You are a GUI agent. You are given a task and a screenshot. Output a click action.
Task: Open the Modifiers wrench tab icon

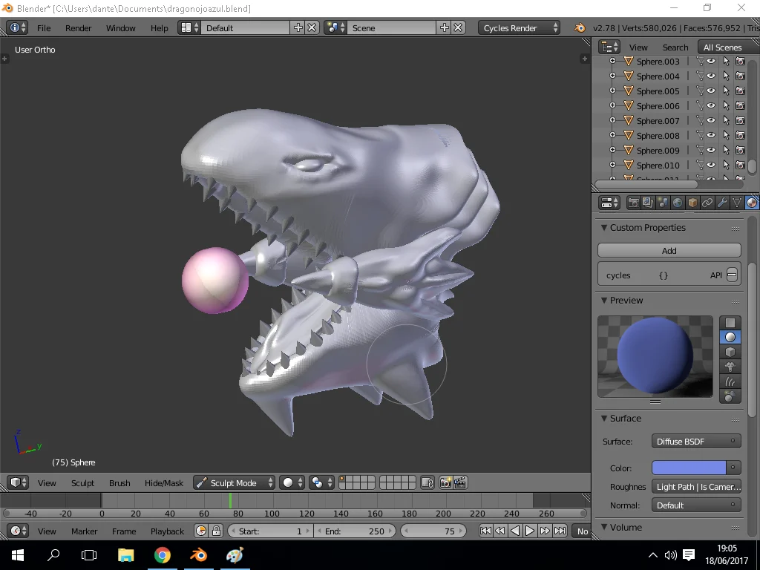point(722,203)
